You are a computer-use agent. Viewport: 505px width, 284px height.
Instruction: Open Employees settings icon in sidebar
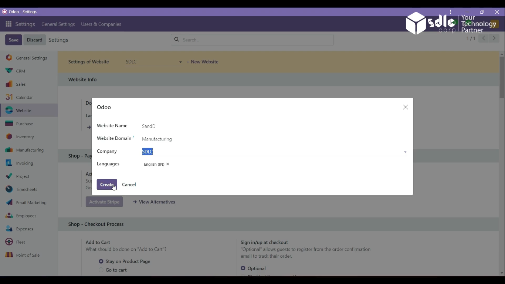[x=9, y=216]
